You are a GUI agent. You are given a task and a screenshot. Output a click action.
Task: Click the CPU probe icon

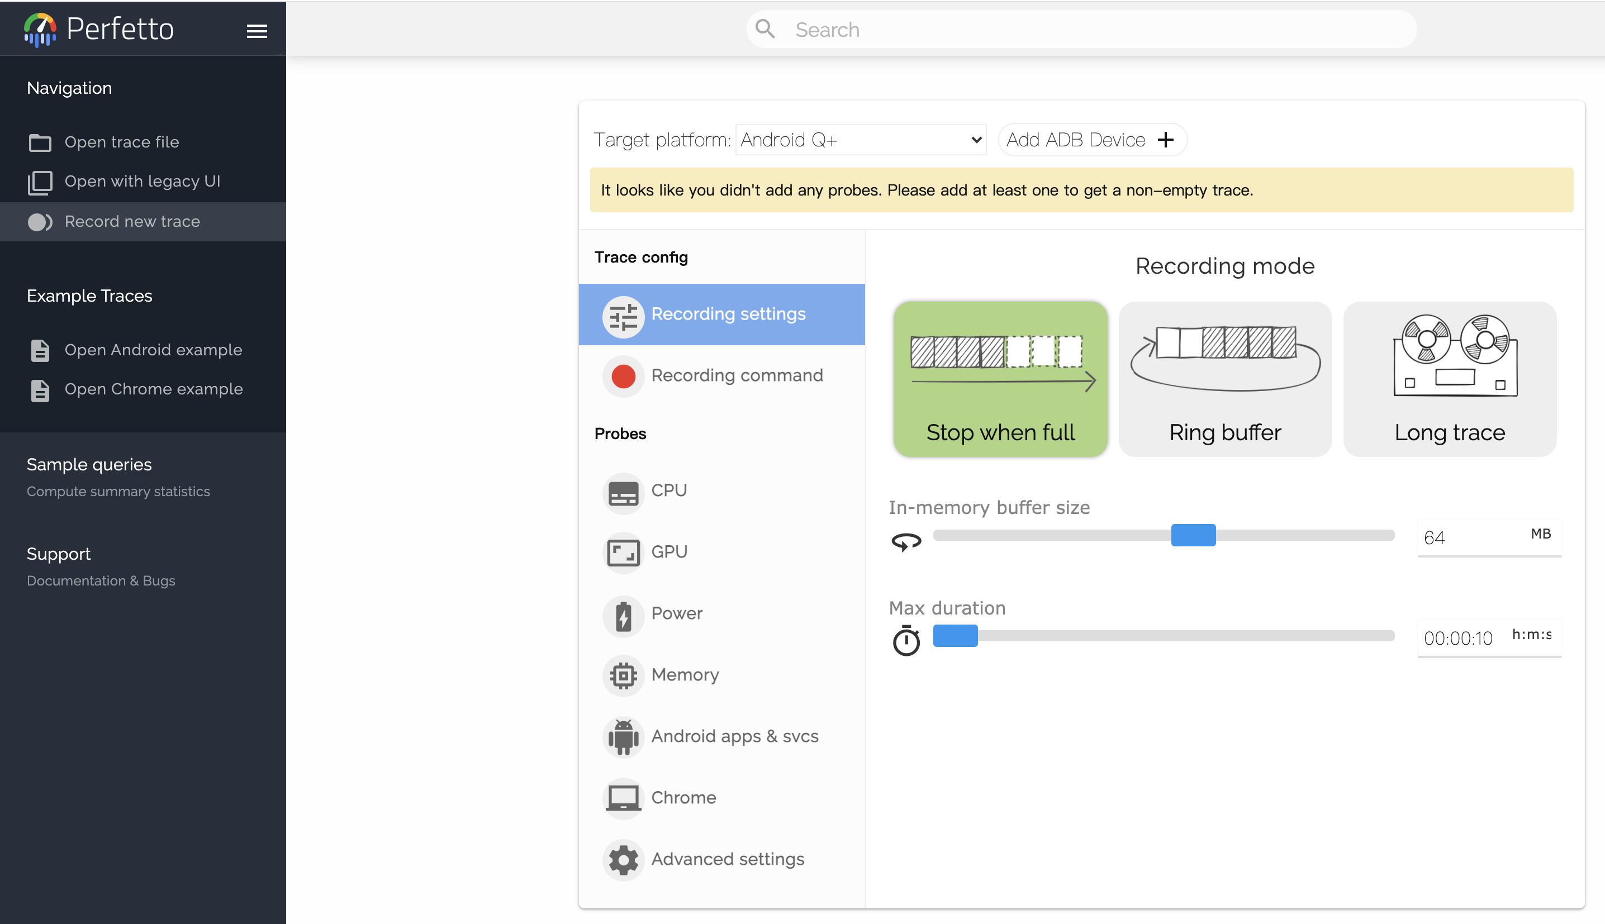tap(623, 493)
